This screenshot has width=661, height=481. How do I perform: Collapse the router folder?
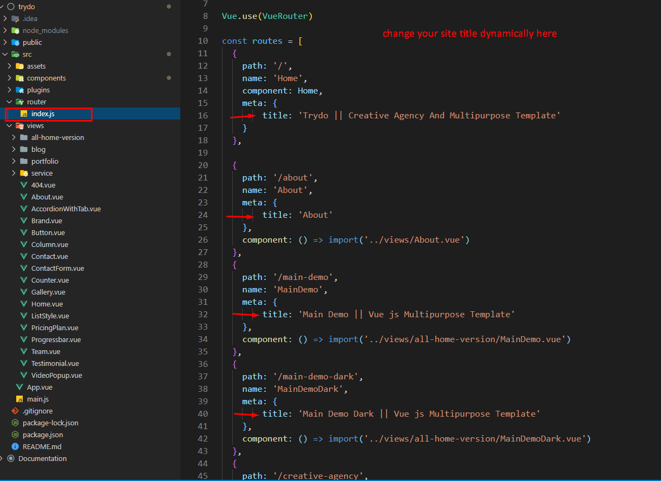pos(9,102)
